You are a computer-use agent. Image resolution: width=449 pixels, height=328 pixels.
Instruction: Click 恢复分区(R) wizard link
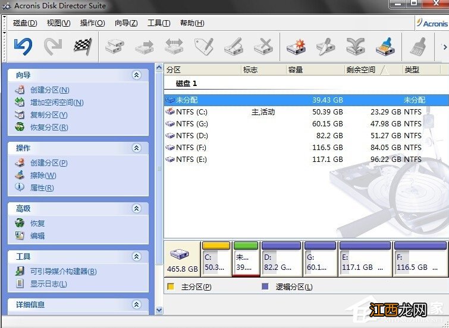click(49, 128)
